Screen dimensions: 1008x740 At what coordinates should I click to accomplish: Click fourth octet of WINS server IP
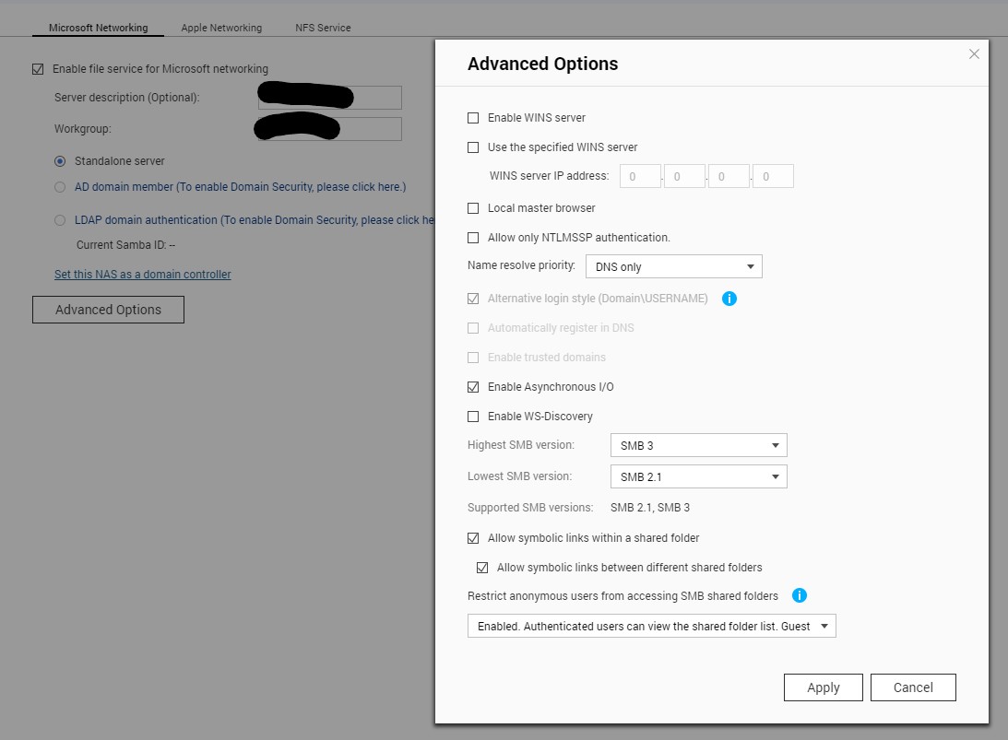pyautogui.click(x=774, y=176)
